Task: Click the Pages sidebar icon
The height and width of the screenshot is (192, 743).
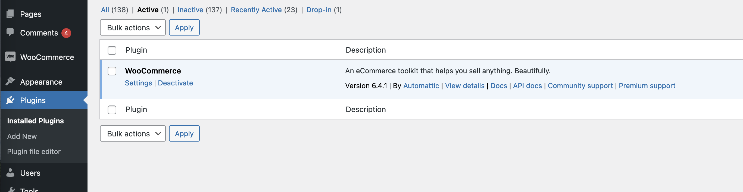Action: (10, 14)
